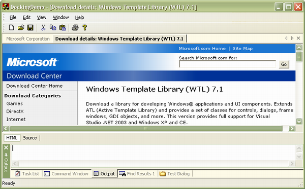The width and height of the screenshot is (305, 189).
Task: Click the horizontal scrollbar thumb of page
Action: 146,128
